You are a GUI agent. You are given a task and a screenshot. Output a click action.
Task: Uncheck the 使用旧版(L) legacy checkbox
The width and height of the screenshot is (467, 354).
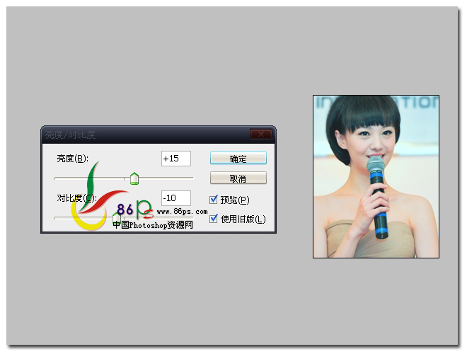tap(214, 219)
